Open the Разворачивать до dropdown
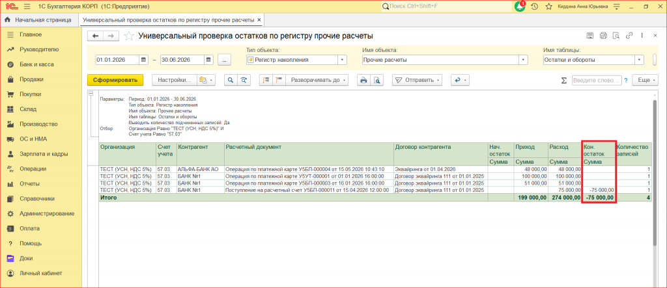667x288 pixels. click(317, 80)
